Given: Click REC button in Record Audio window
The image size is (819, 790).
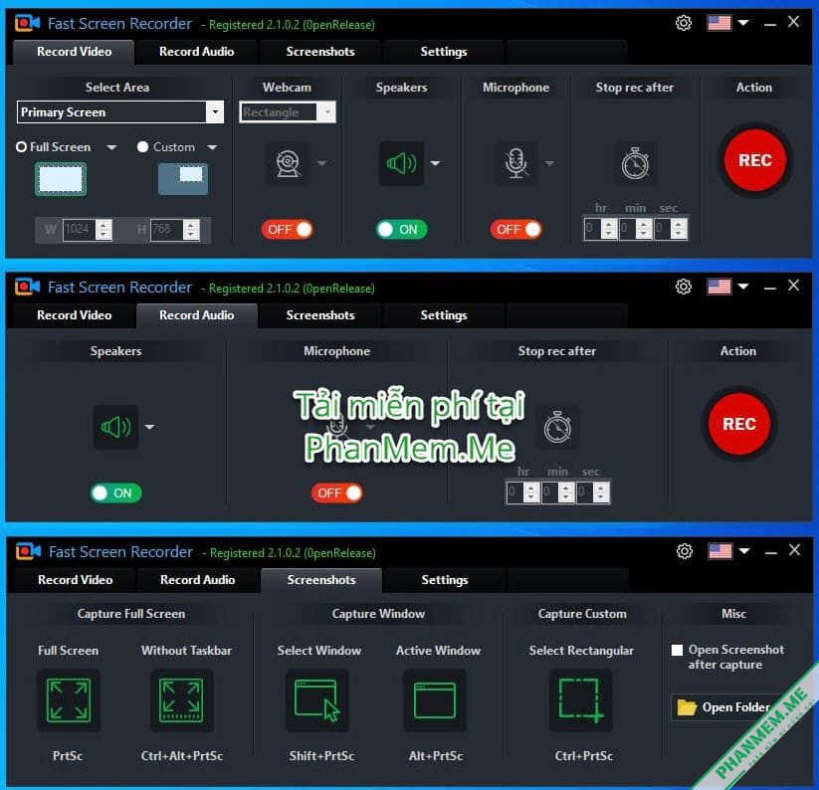Looking at the screenshot, I should coord(739,424).
